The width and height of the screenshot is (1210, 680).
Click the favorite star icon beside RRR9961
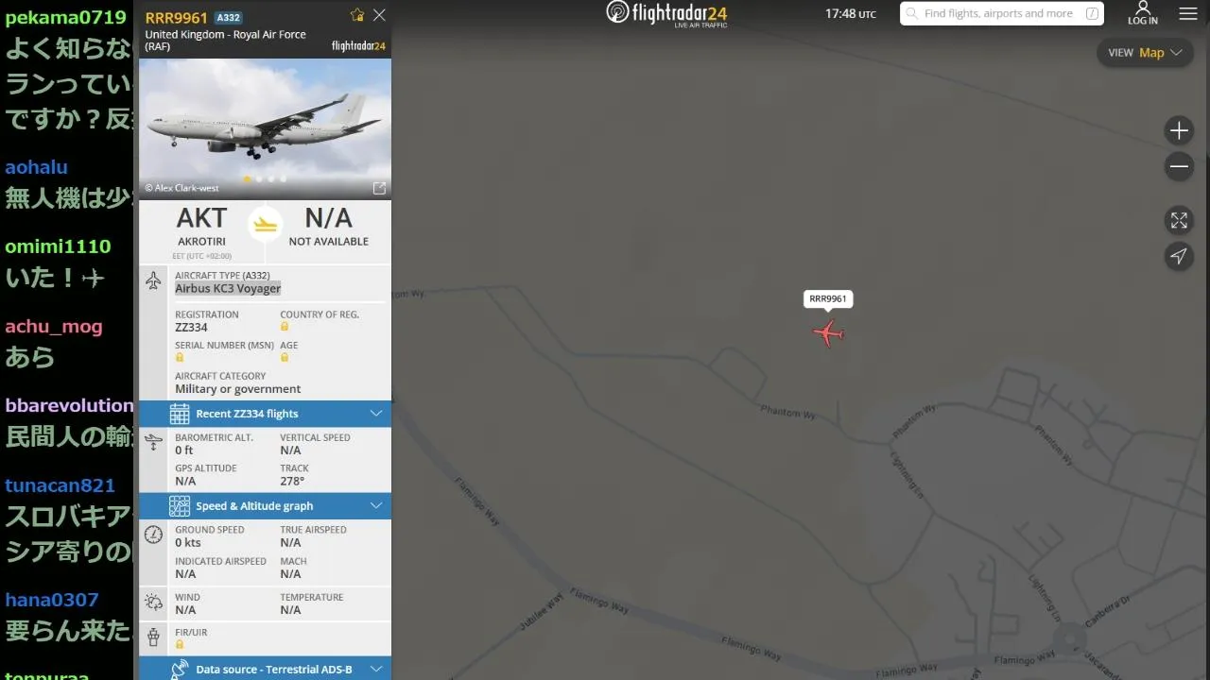pos(357,15)
